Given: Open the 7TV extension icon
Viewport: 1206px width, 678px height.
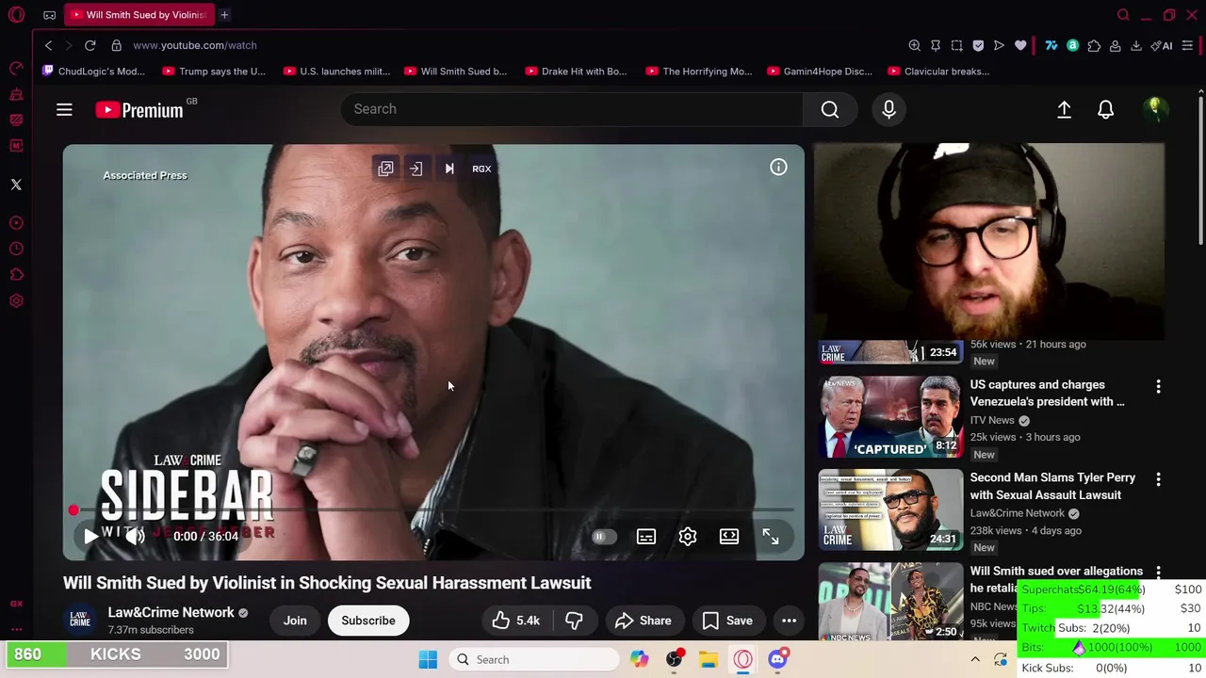Looking at the screenshot, I should [1051, 45].
